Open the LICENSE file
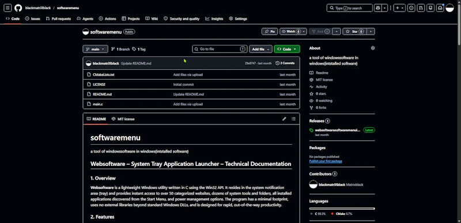This screenshot has width=461, height=223. click(x=99, y=84)
